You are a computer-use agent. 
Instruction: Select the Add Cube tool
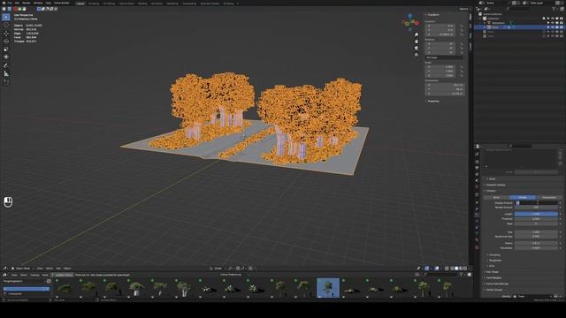[6, 82]
